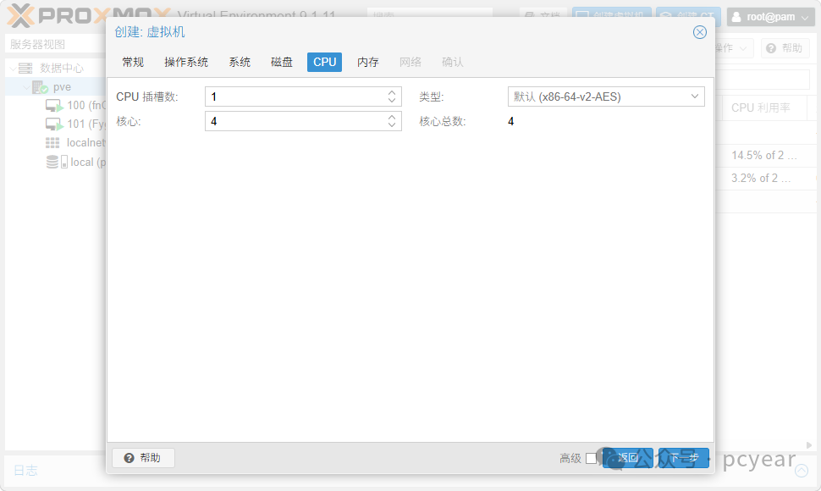Click the 返回 button
The image size is (821, 491).
pyautogui.click(x=628, y=458)
